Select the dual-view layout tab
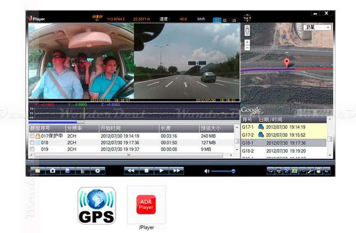 tap(217, 20)
